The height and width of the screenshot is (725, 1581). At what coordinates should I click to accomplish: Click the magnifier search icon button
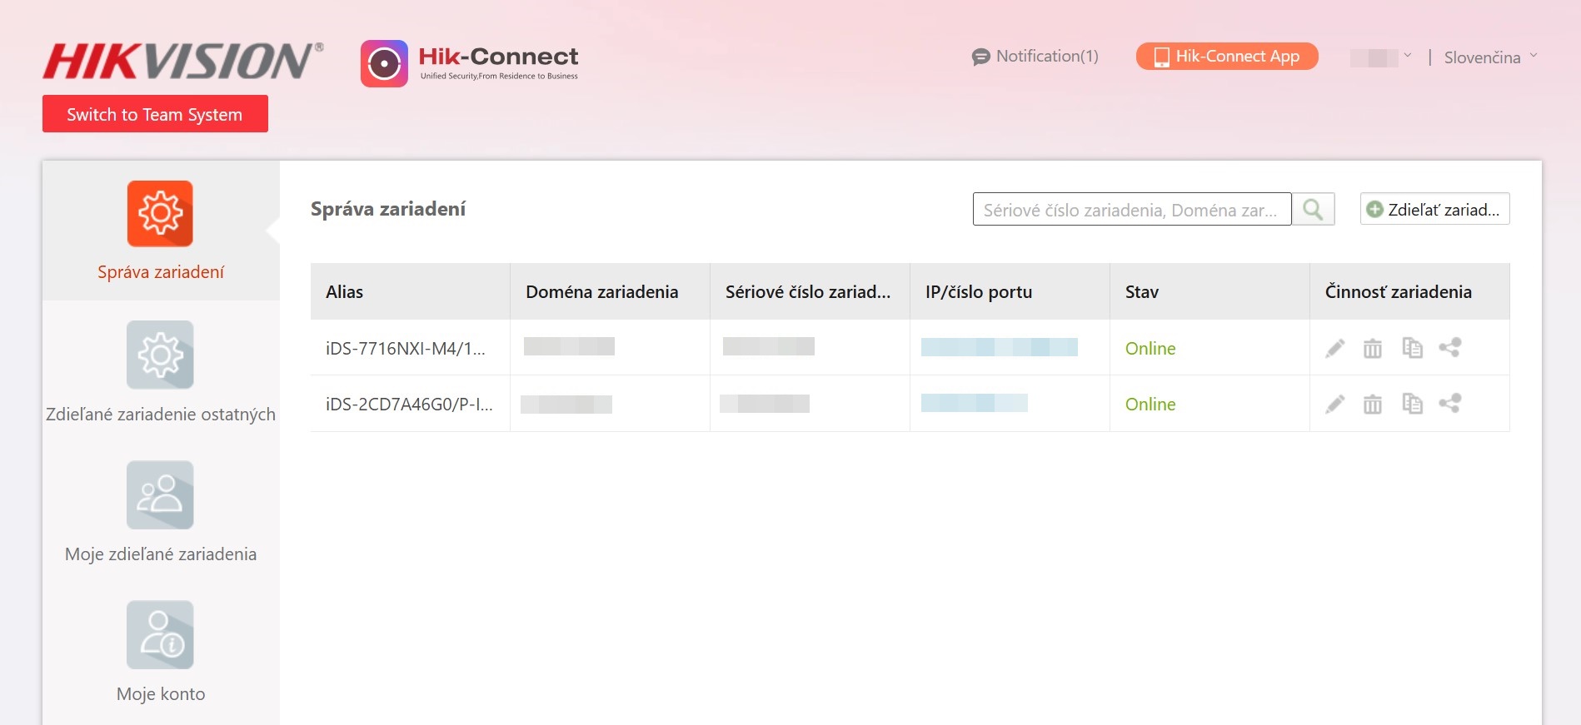1313,209
